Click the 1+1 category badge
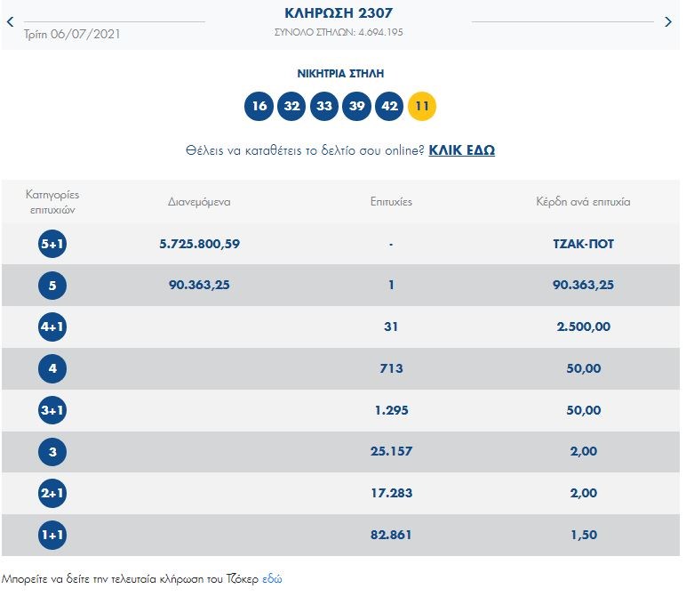 [x=52, y=536]
